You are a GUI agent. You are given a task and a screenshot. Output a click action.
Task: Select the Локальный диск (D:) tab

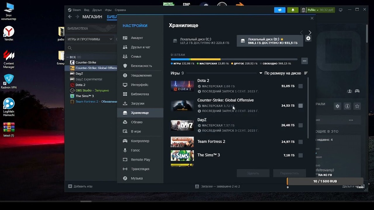[x=270, y=41]
